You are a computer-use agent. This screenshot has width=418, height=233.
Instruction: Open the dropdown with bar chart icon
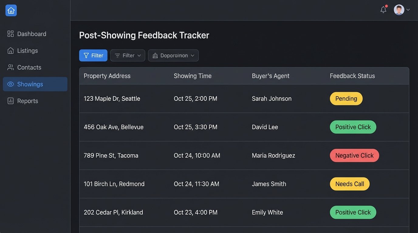(x=173, y=56)
